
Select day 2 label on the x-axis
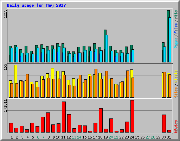pos(17,137)
